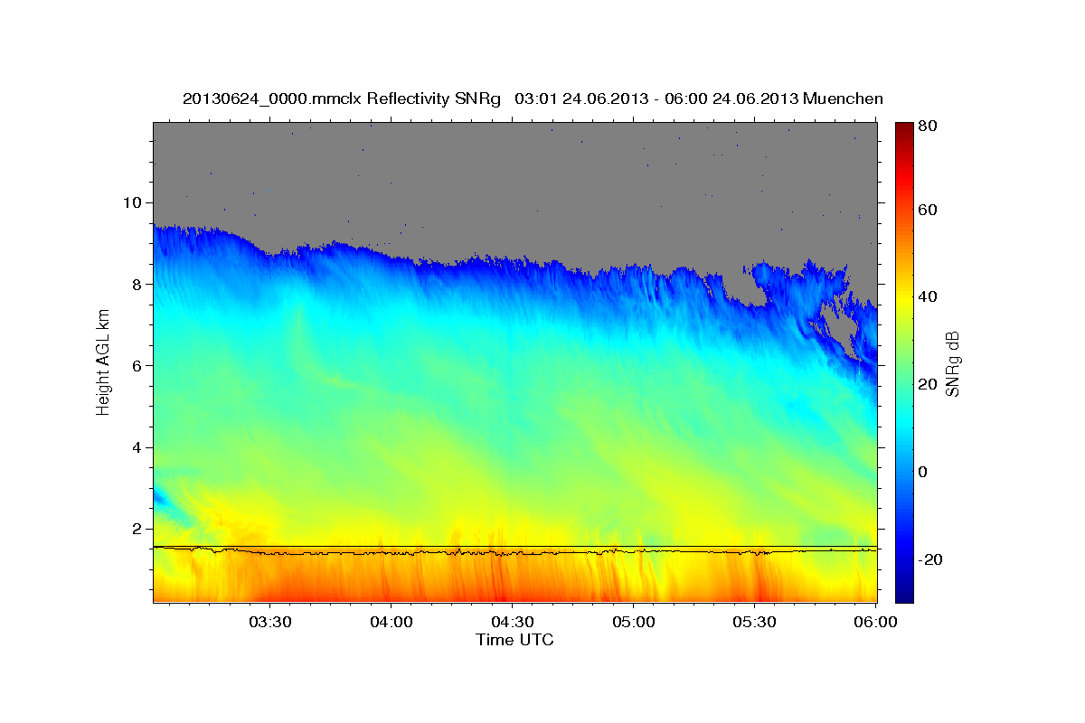Click the colorbar value 80
This screenshot has height=723, width=1085.
pos(929,127)
